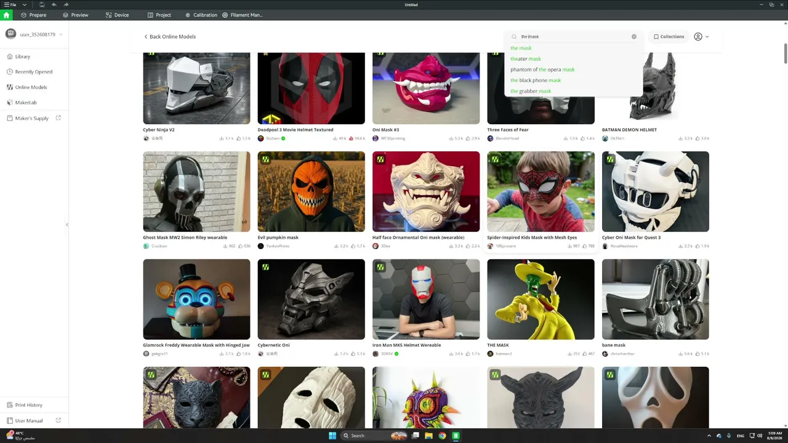The height and width of the screenshot is (443, 788).
Task: Open the bane mask thumbnail
Action: [656, 299]
